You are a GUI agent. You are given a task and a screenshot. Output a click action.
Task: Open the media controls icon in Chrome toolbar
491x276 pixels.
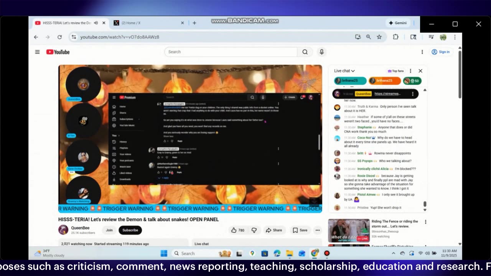[x=431, y=37]
